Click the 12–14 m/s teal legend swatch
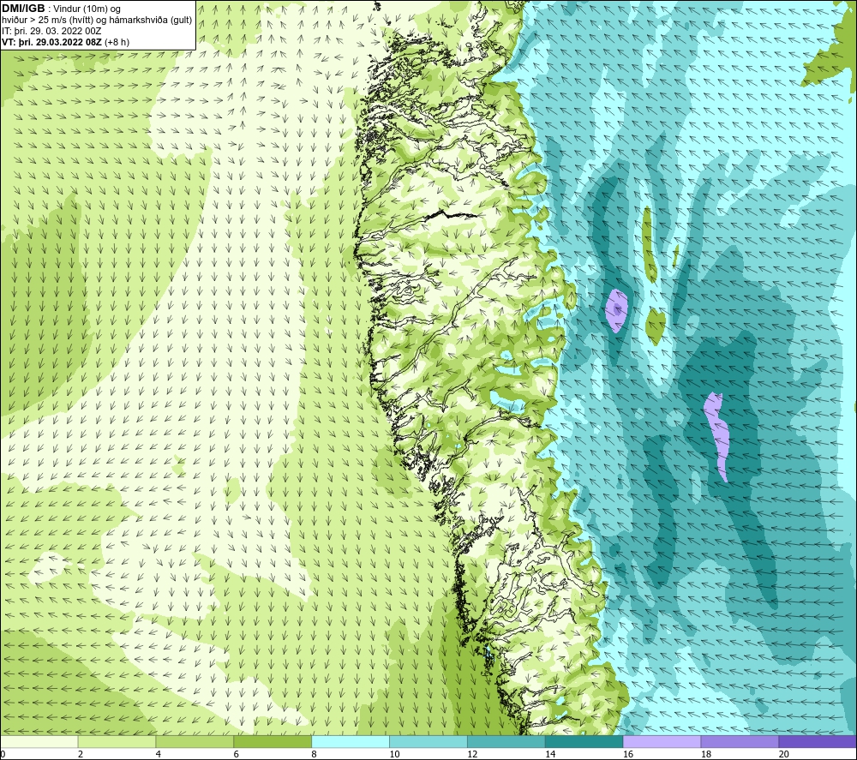This screenshot has width=857, height=760. pos(506,741)
